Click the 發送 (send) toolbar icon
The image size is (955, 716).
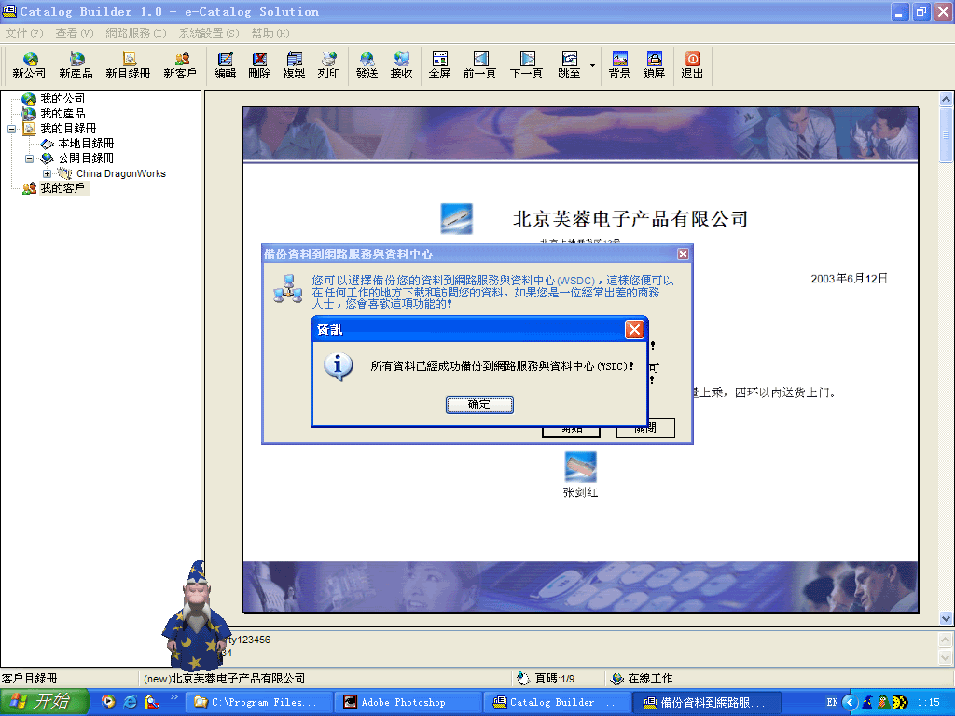coord(367,65)
